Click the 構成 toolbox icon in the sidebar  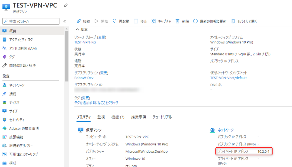pos(4,163)
